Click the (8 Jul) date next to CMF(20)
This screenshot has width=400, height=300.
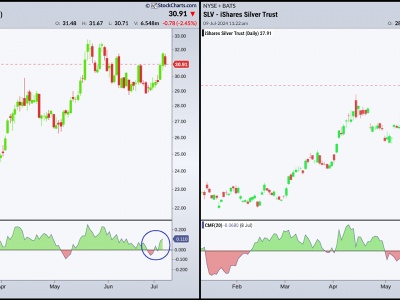[246, 225]
